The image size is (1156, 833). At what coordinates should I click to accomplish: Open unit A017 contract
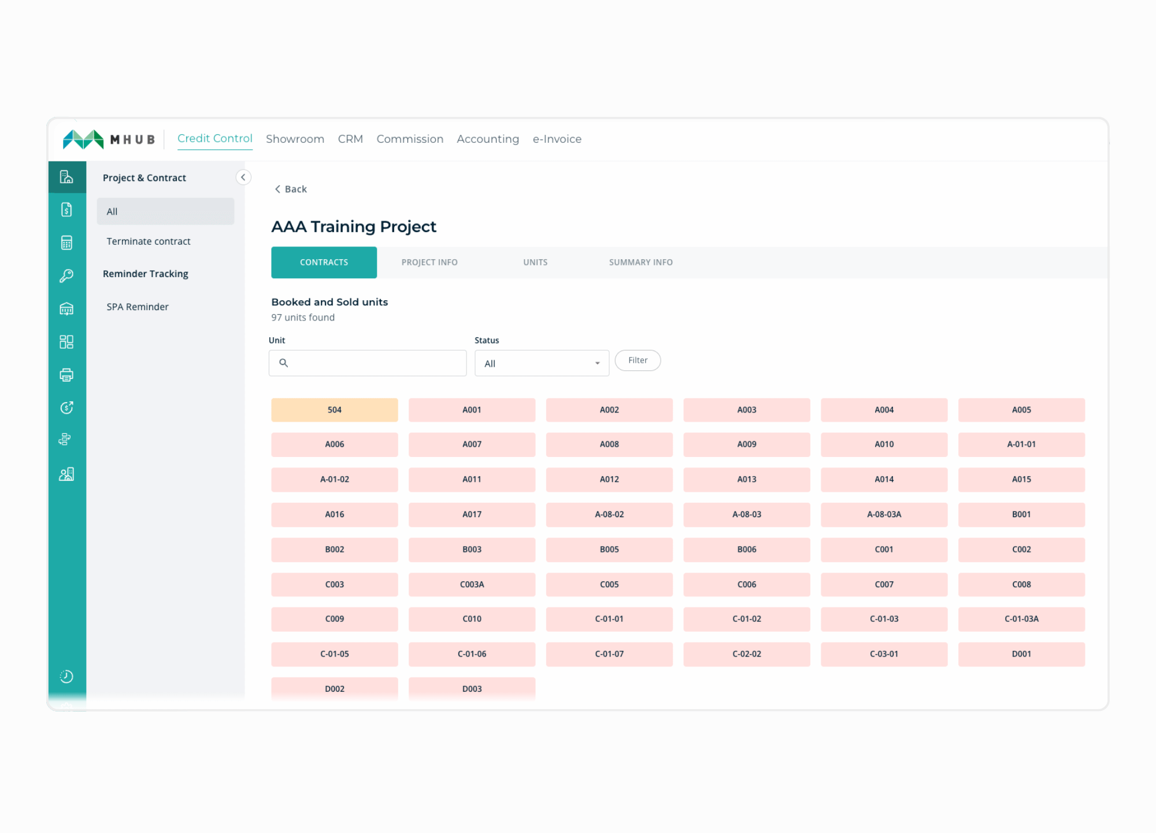click(472, 514)
